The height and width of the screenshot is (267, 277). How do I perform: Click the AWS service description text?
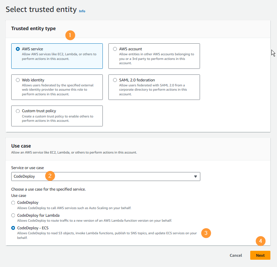pos(59,56)
